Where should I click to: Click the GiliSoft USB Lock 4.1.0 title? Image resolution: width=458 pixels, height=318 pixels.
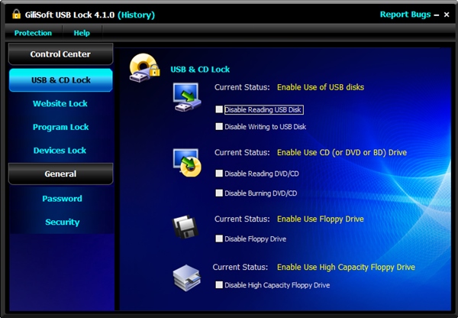[69, 15]
